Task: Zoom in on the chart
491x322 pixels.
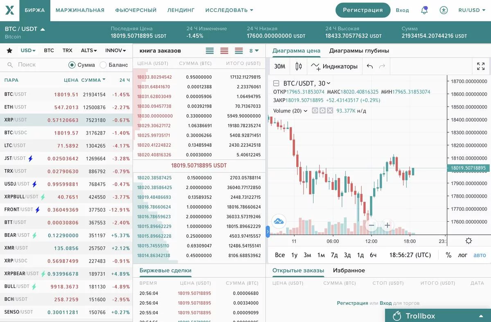Action: pyautogui.click(x=387, y=225)
